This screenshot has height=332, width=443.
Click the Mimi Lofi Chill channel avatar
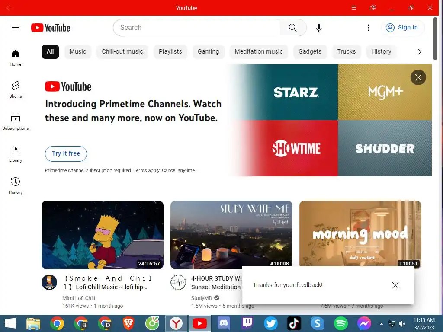[x=49, y=282]
